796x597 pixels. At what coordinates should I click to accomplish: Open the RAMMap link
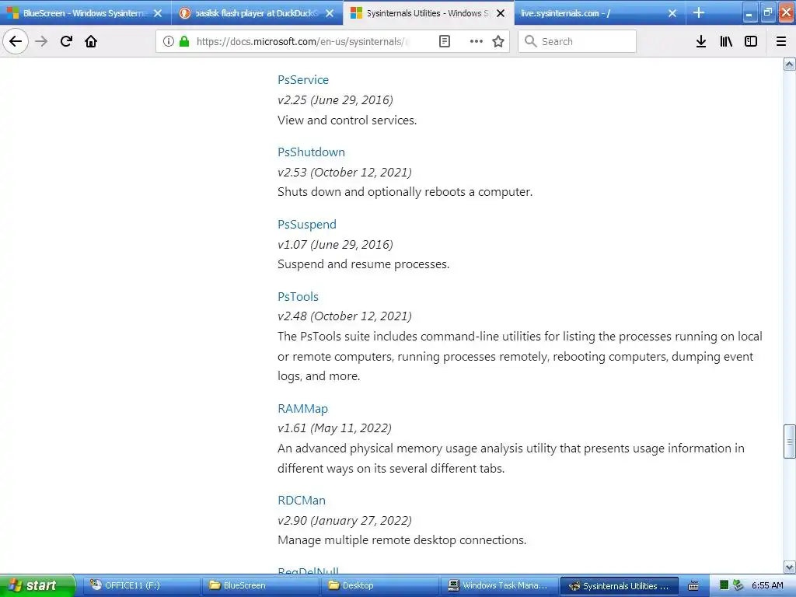302,409
